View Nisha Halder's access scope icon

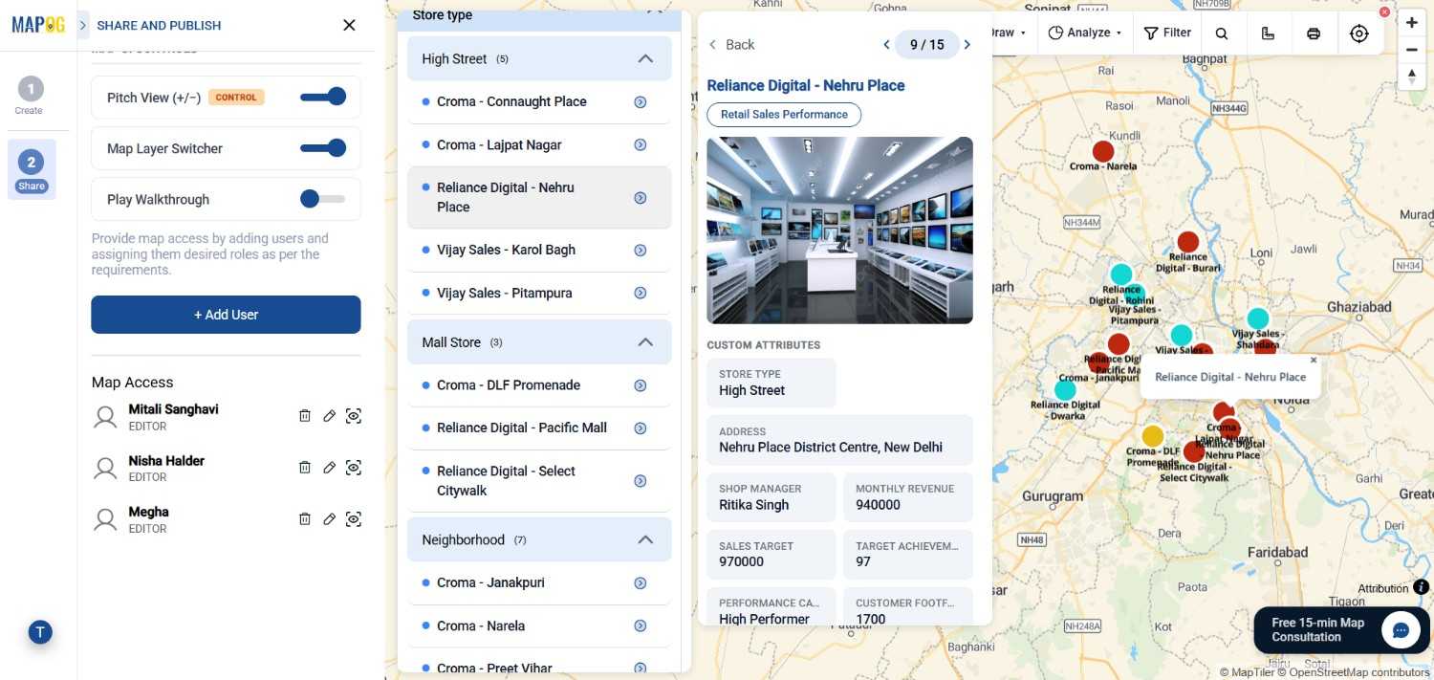coord(354,467)
